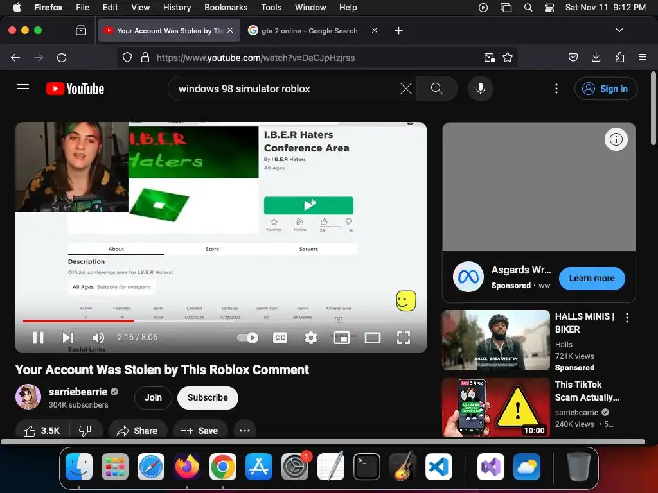Join the sarriebearrie channel
Screen dimensions: 658x493
pyautogui.click(x=153, y=397)
